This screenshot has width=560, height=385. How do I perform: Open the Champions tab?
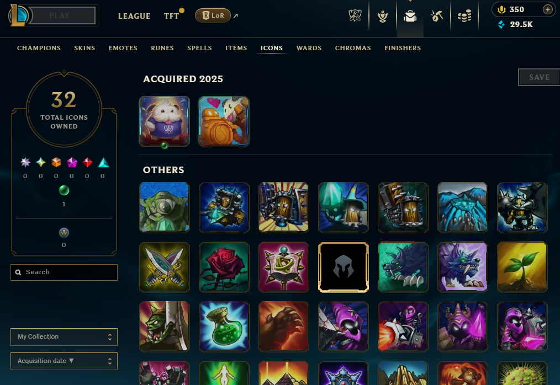coord(39,48)
